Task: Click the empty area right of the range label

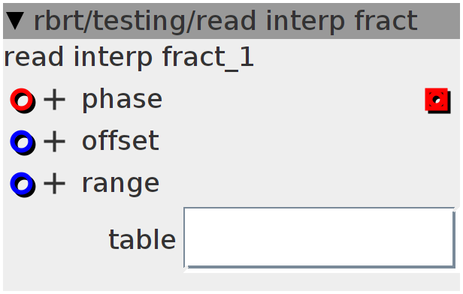Action: coord(309,184)
